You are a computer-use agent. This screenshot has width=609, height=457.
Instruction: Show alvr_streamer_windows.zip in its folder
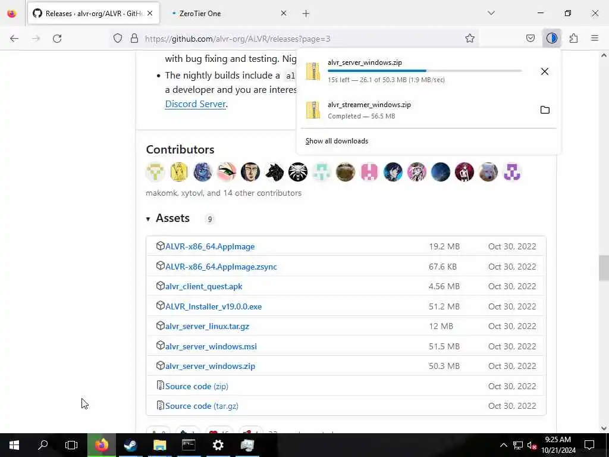click(x=545, y=110)
